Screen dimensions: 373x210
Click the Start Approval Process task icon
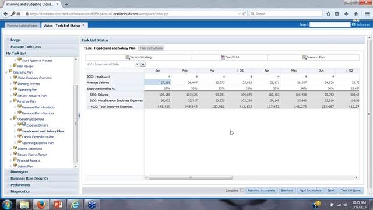(x=19, y=60)
